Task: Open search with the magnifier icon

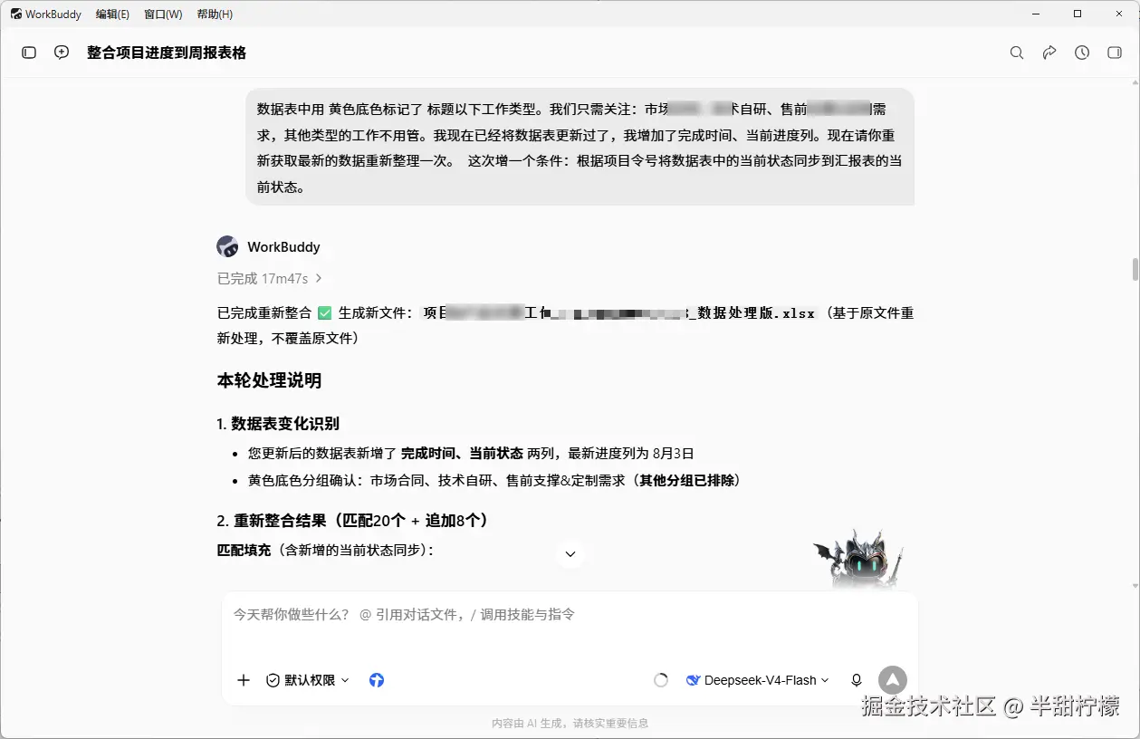Action: (x=1017, y=53)
